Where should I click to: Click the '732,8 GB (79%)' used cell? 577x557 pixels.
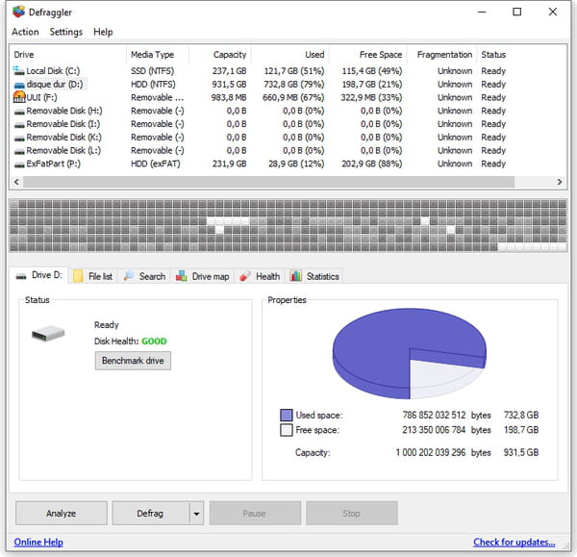(x=294, y=85)
